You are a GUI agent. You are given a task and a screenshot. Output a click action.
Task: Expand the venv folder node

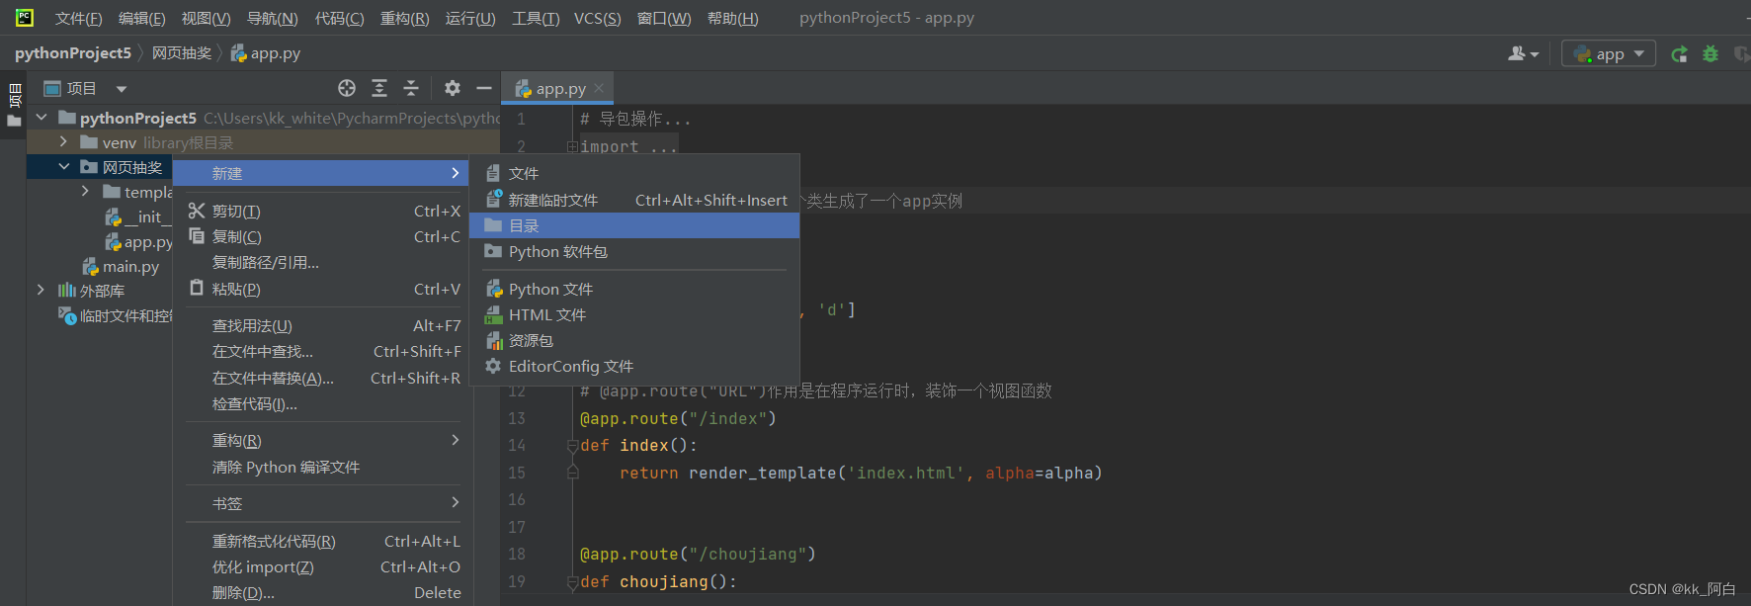point(63,142)
